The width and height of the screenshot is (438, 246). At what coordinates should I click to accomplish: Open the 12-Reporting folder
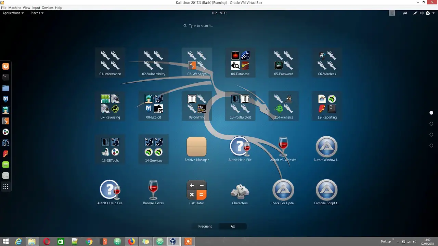pos(327,106)
